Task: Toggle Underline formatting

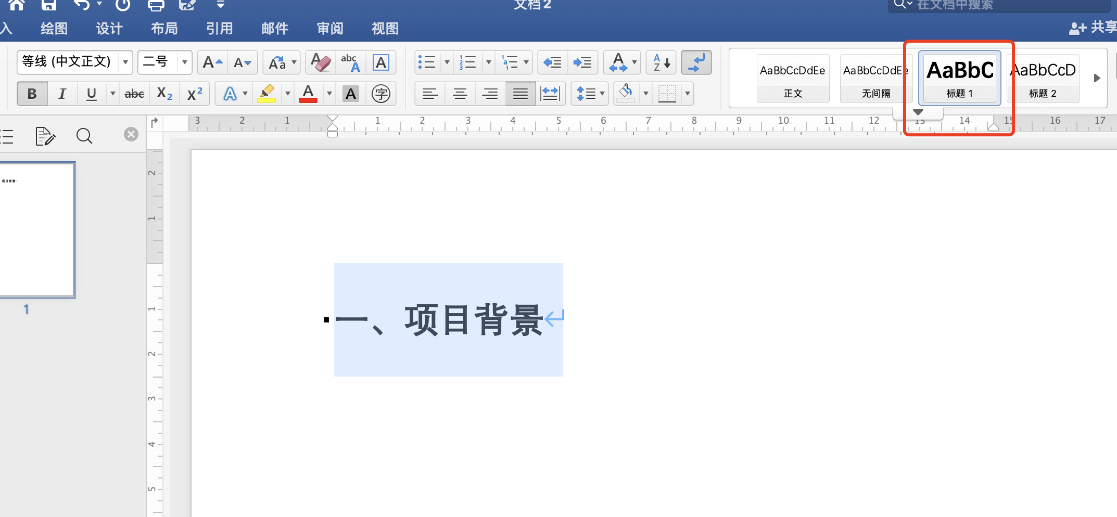Action: 92,94
